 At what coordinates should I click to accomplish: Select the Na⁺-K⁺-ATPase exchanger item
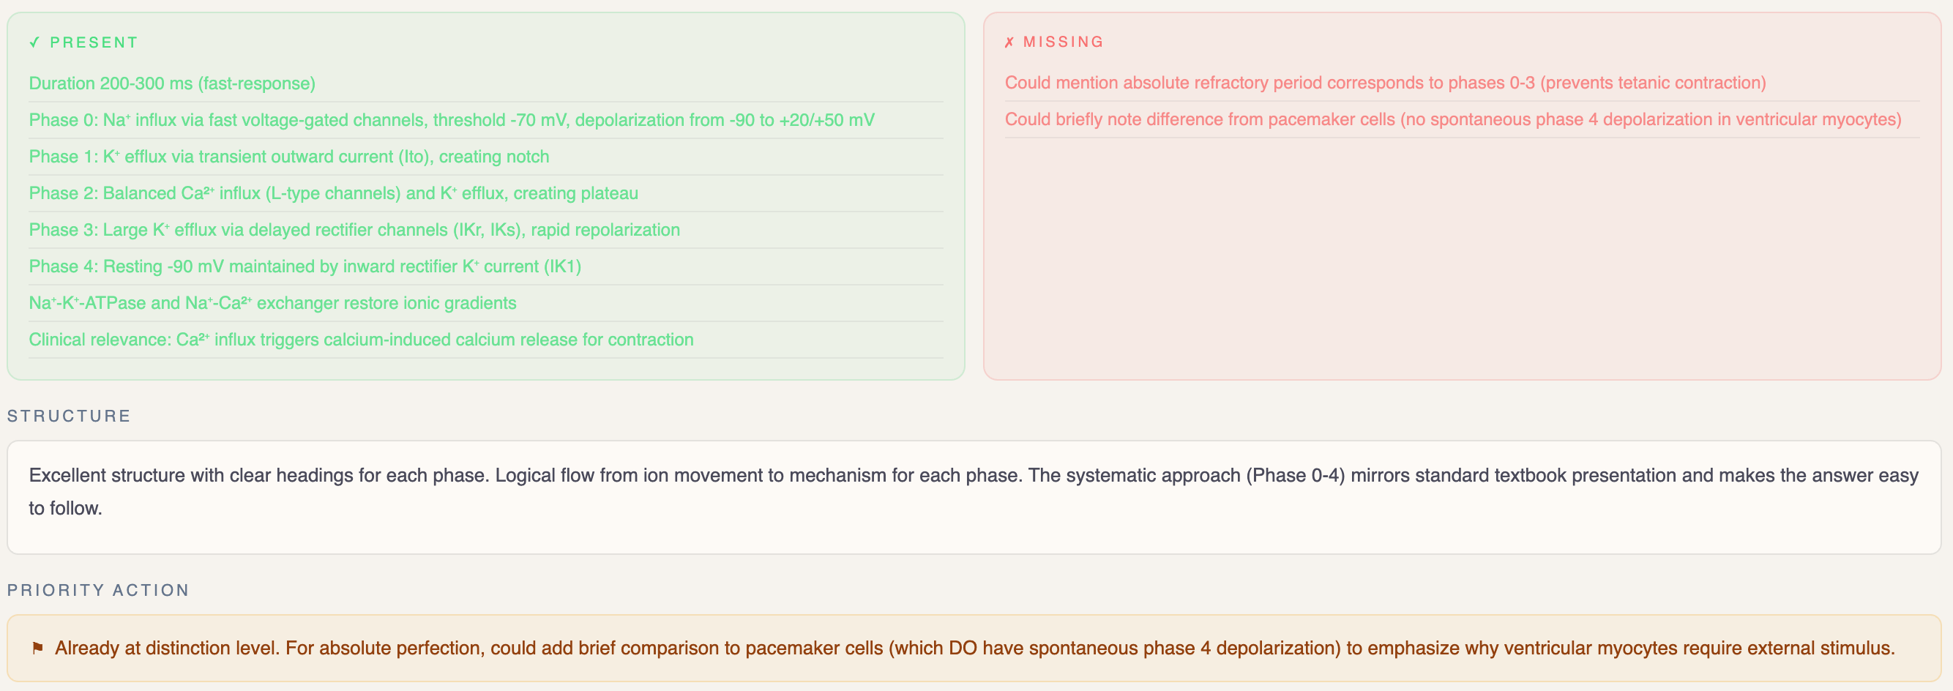[272, 302]
